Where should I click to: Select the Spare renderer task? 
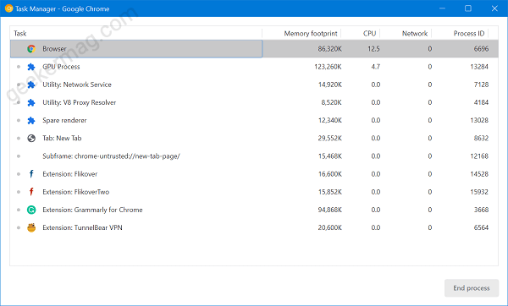point(254,120)
